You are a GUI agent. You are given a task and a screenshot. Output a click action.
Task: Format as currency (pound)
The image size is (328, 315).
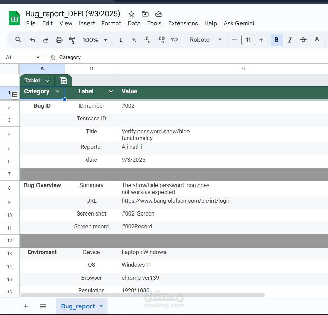point(121,40)
